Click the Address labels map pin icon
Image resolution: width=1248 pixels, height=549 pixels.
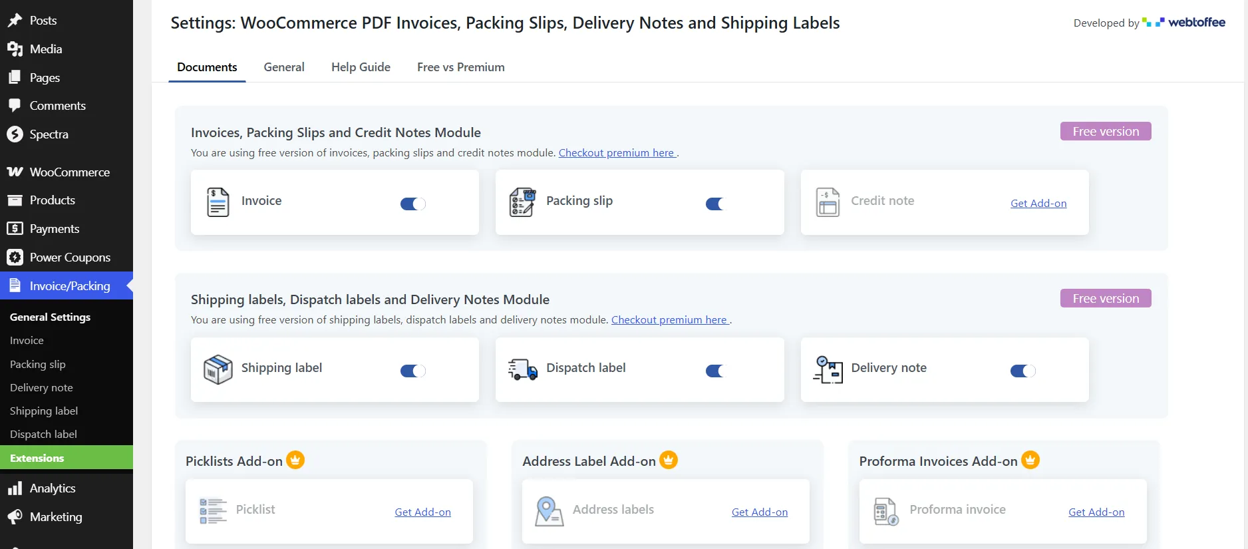[x=549, y=511]
